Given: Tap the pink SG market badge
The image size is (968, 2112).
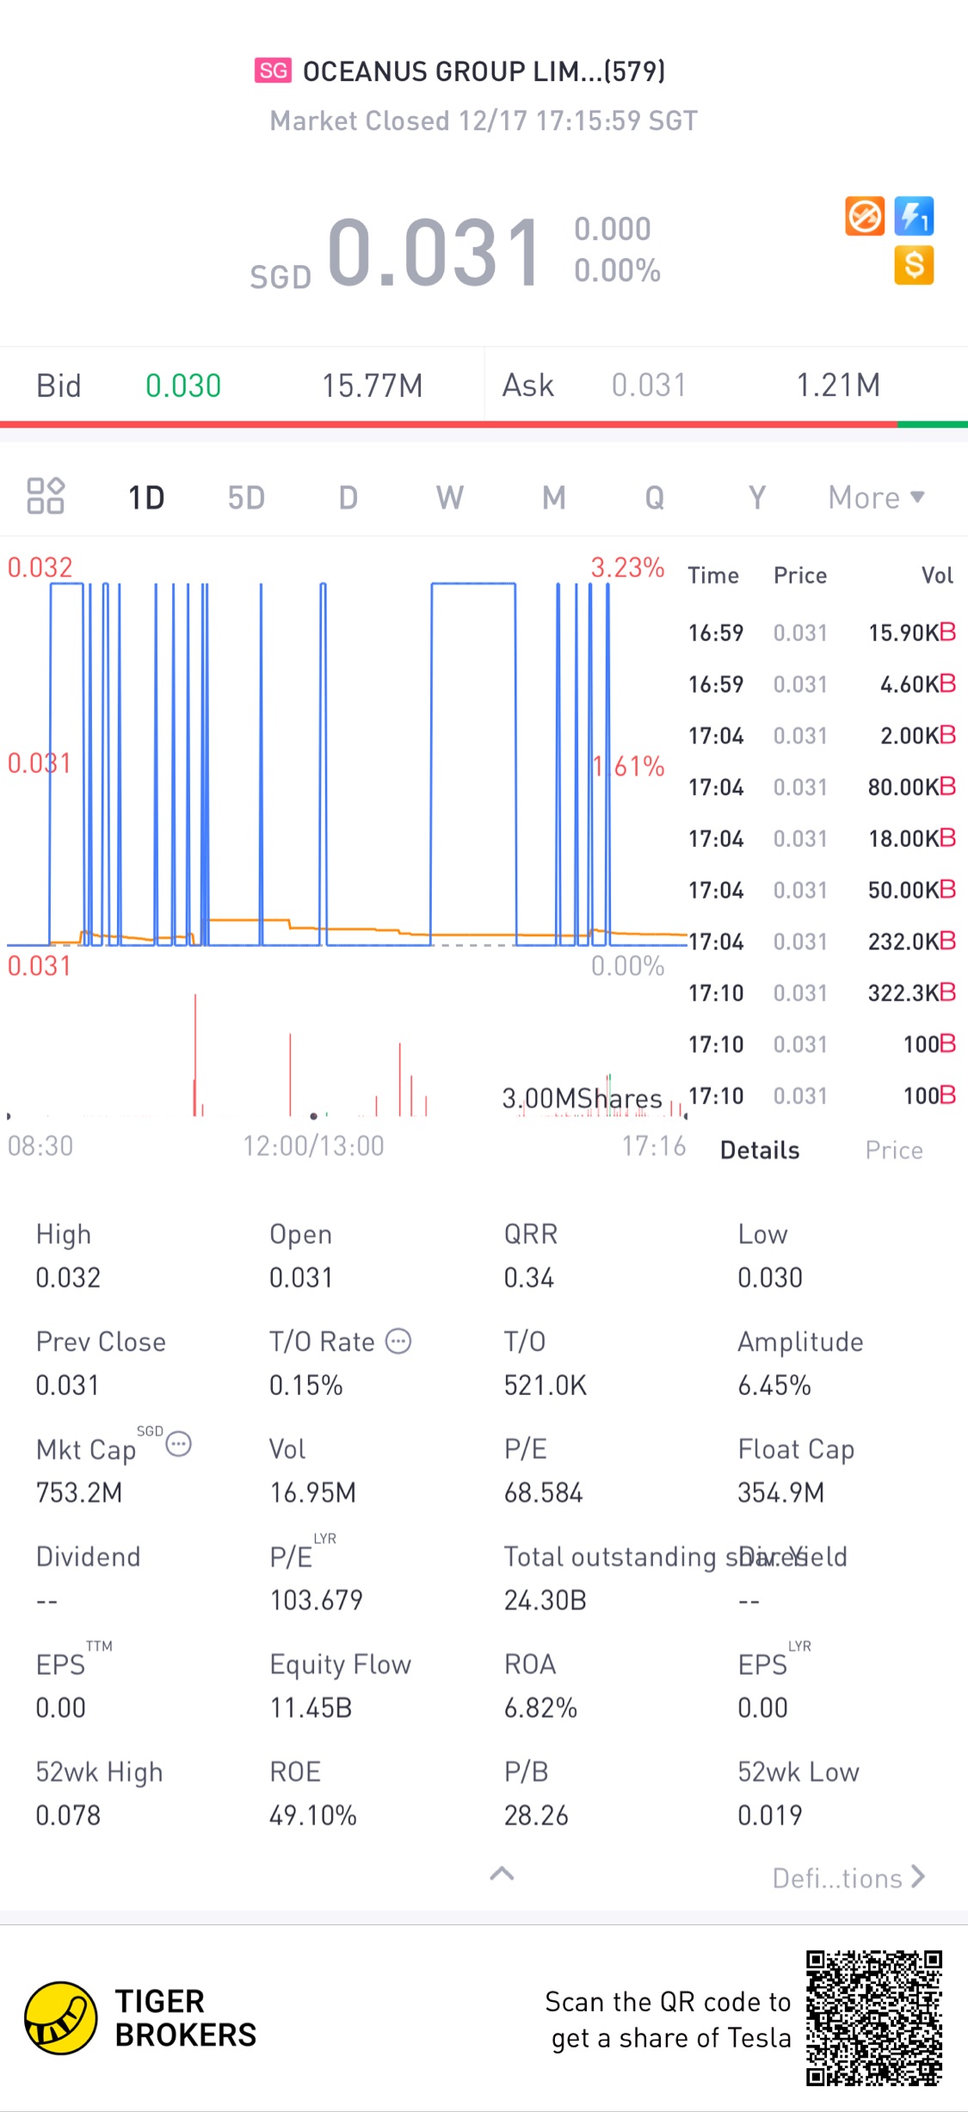Looking at the screenshot, I should pos(273,71).
